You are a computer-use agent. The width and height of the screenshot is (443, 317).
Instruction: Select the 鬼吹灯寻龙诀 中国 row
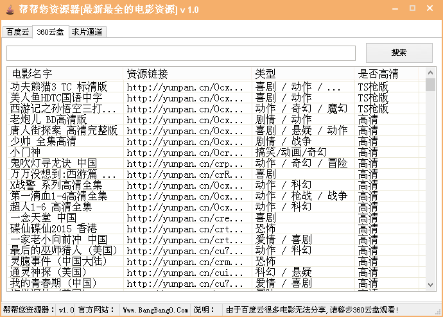click(x=53, y=163)
